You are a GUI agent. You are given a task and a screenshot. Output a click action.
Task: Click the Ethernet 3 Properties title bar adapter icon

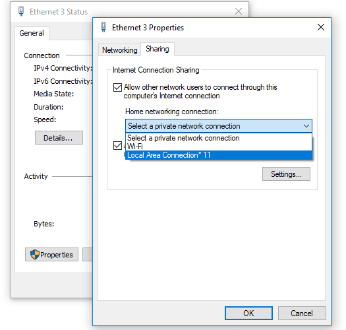103,27
